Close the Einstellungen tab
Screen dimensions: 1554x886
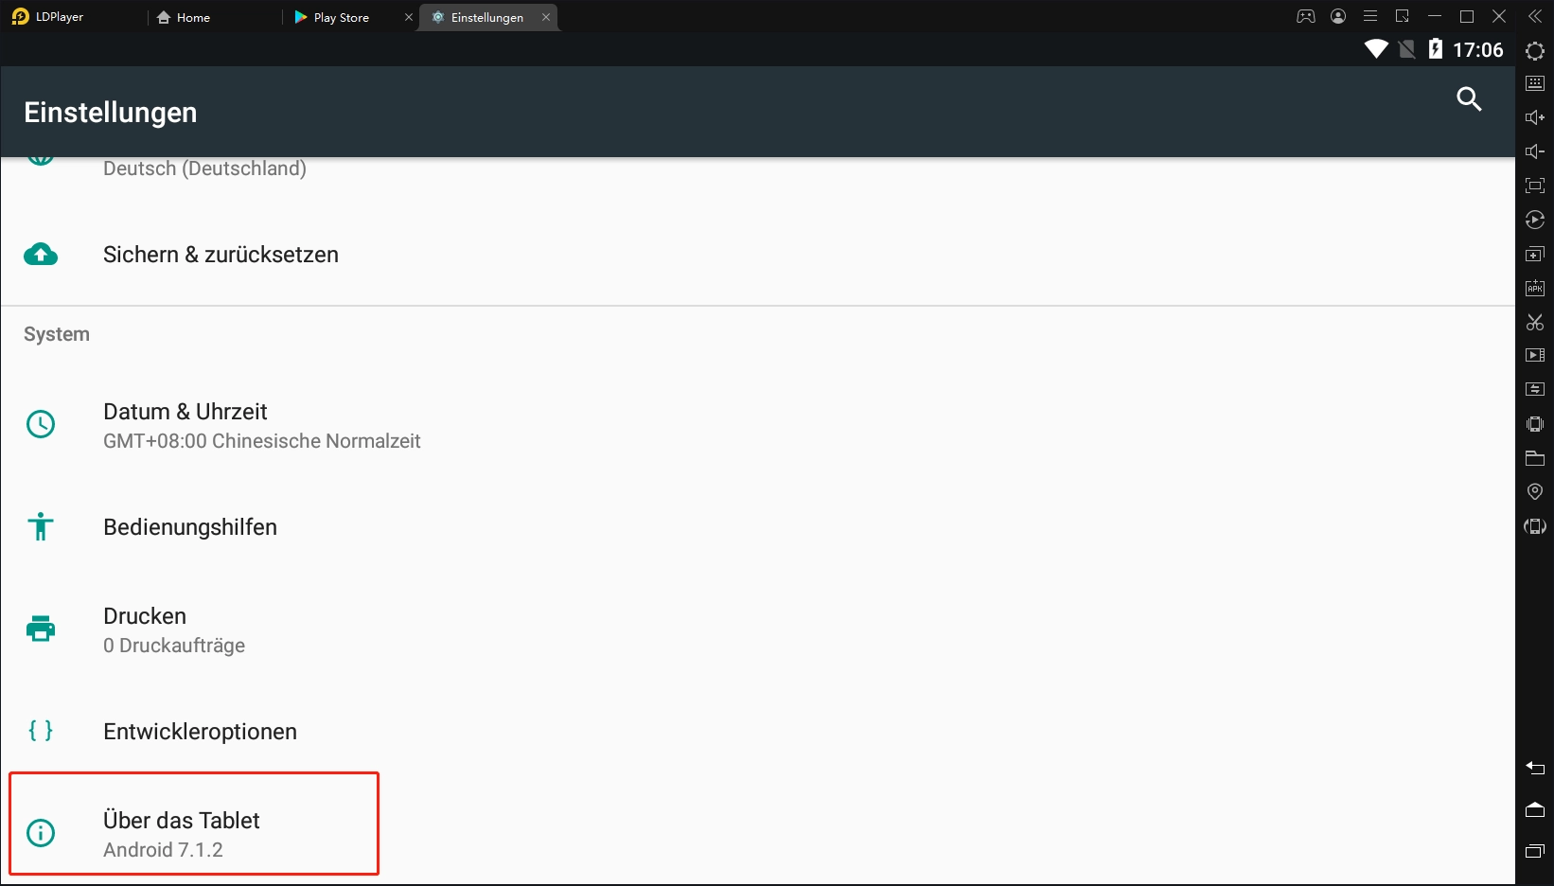click(x=546, y=17)
